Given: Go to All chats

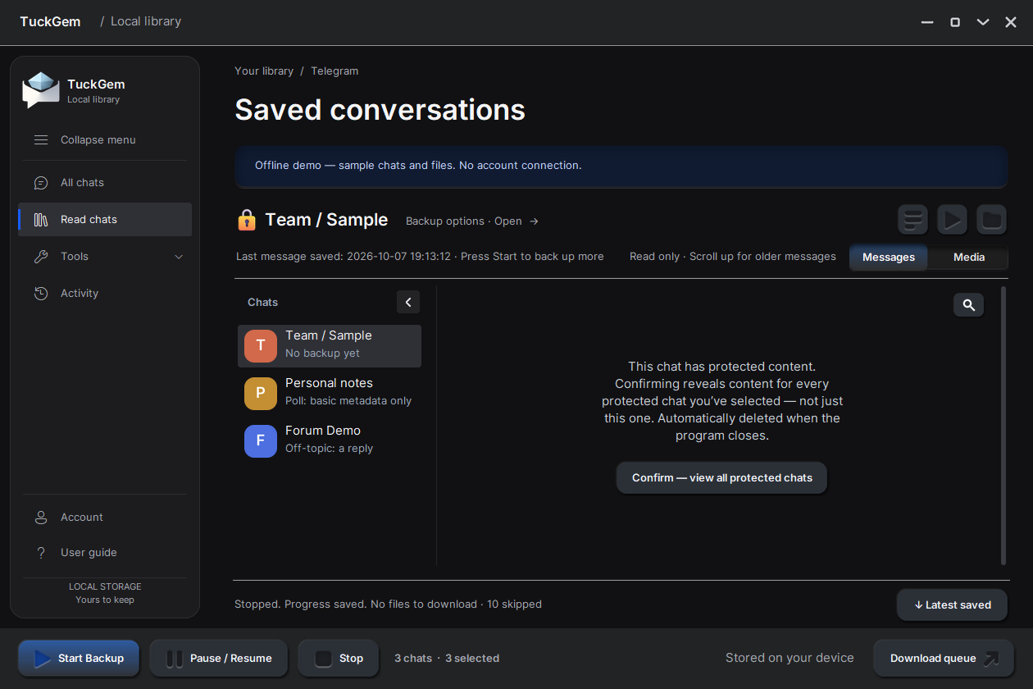Looking at the screenshot, I should click(105, 183).
